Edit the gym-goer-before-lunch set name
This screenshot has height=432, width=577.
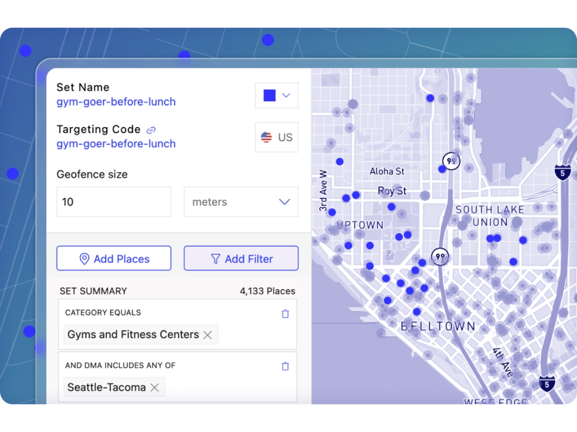pos(116,102)
